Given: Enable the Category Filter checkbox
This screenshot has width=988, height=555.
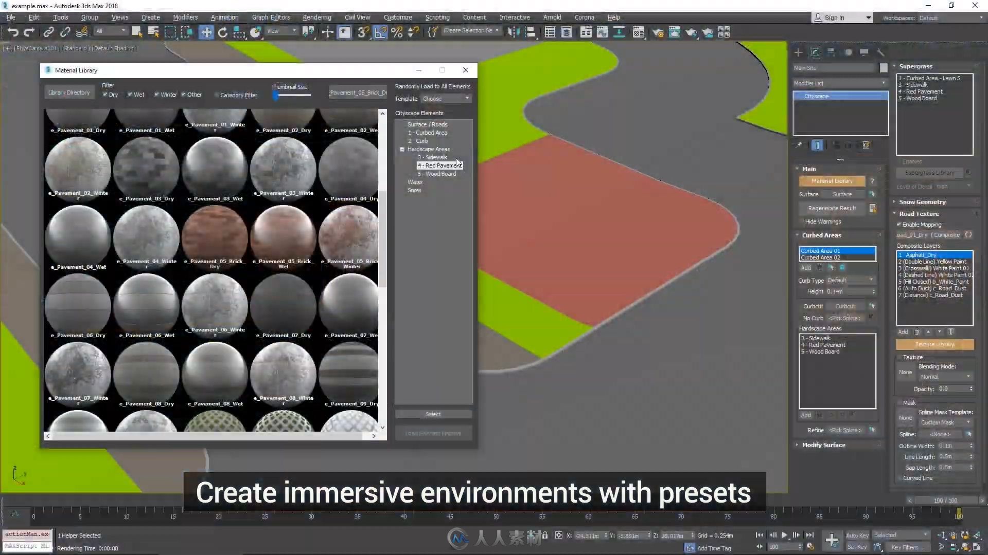Looking at the screenshot, I should 217,95.
